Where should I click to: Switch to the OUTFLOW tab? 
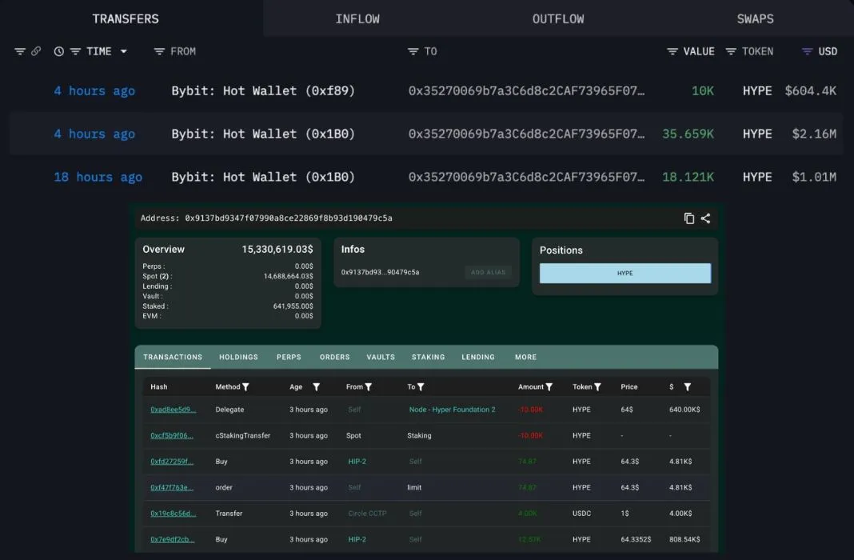pos(557,18)
